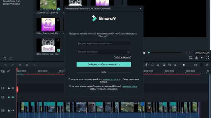This screenshot has height=118, width=211.
Task: Open the preview display settings monitor icon
Action: 191,58
